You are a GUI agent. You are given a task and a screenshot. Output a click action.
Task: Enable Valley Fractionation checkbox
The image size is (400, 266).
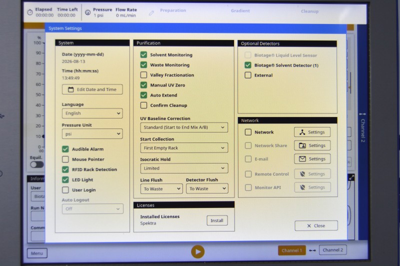[x=143, y=74]
